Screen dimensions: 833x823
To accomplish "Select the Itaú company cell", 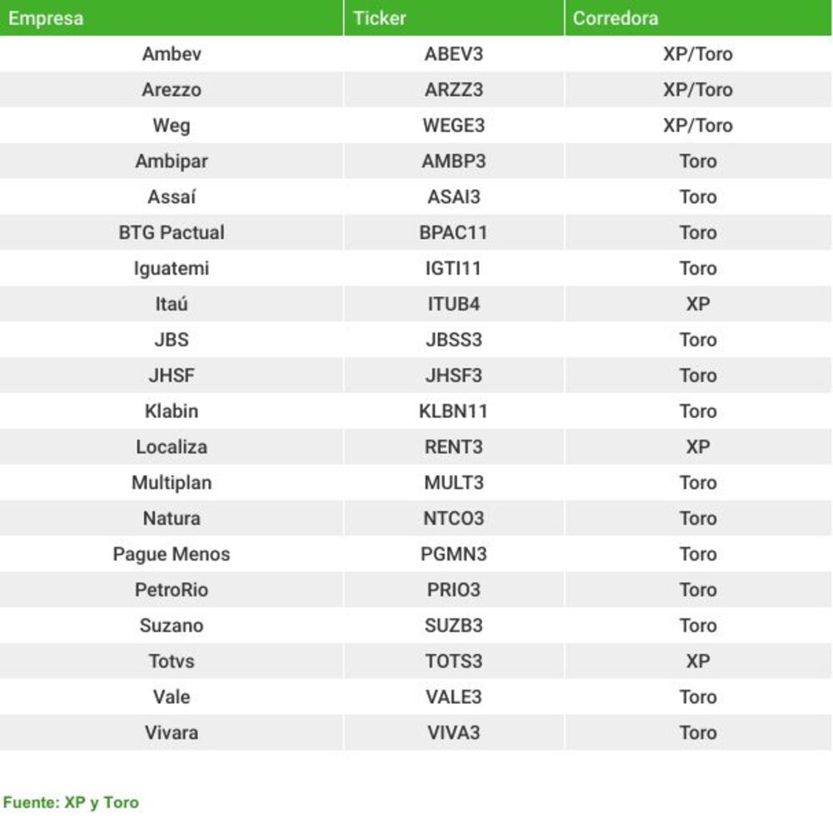I will (x=171, y=304).
